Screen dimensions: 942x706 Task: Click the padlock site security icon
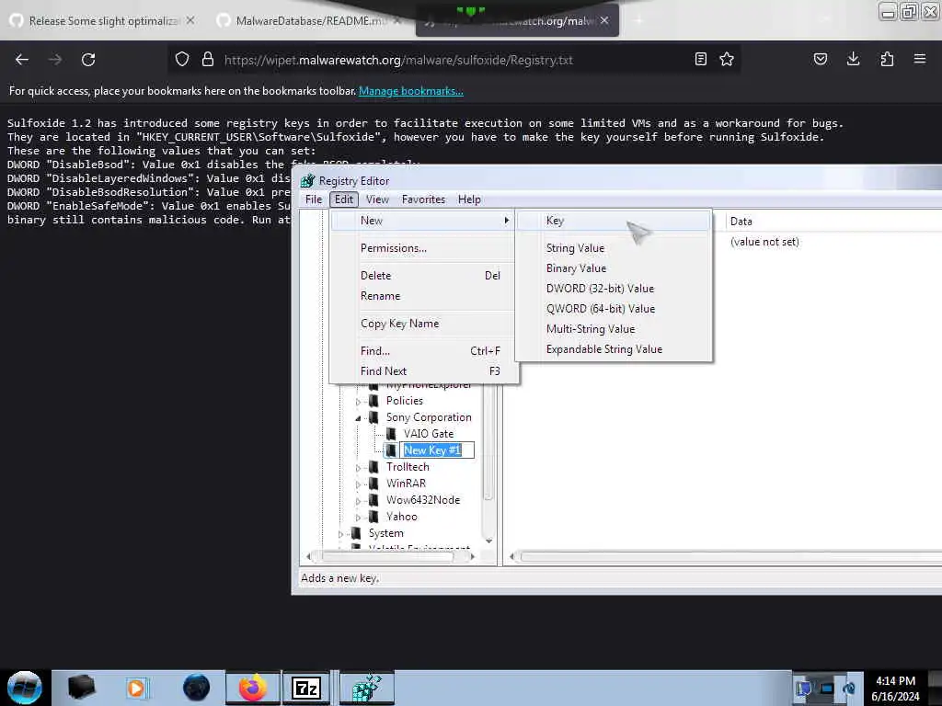click(208, 59)
